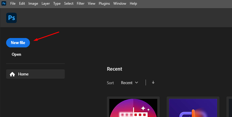Image resolution: width=232 pixels, height=117 pixels.
Task: Select the Home sidebar item
Action: [x=35, y=74]
